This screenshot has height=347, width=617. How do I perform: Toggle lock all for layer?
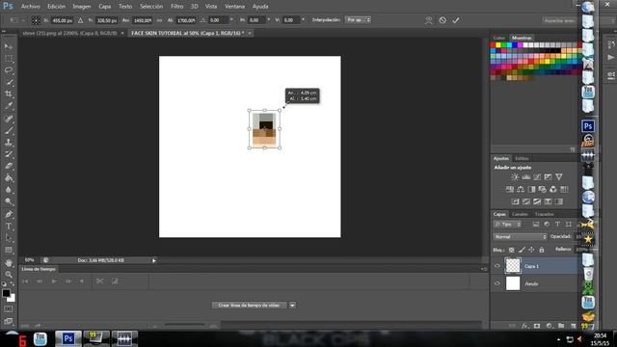pyautogui.click(x=542, y=250)
